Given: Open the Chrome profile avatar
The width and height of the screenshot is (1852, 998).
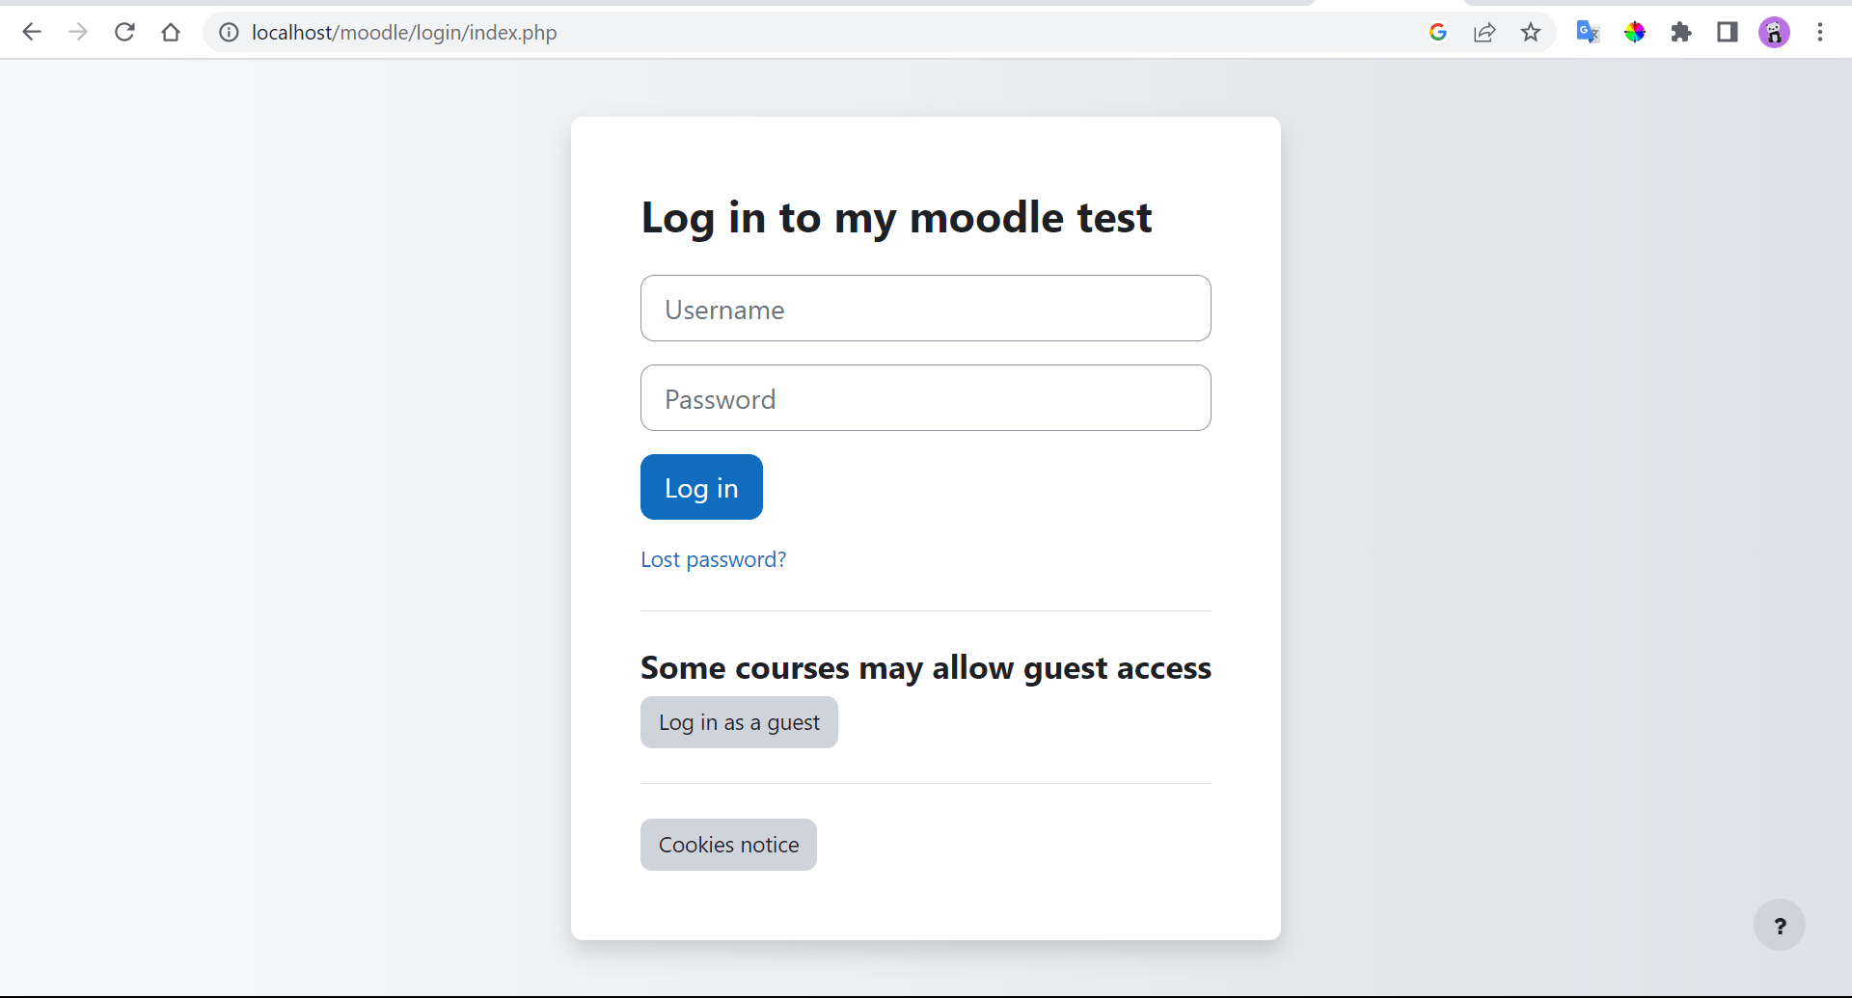Looking at the screenshot, I should (1774, 32).
